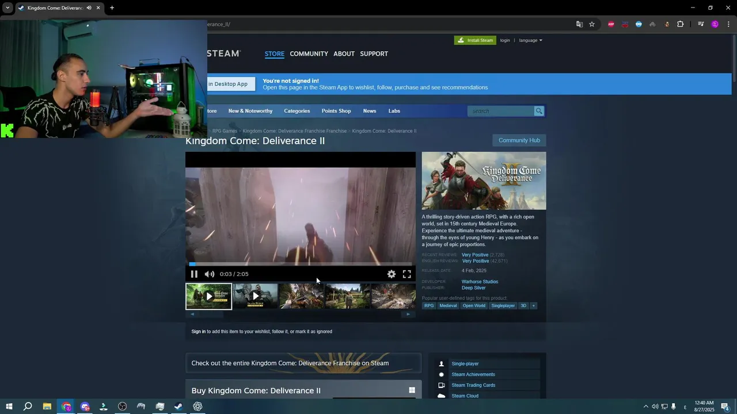Select the fourth screenshot thumbnail
The image size is (737, 414).
[347, 296]
